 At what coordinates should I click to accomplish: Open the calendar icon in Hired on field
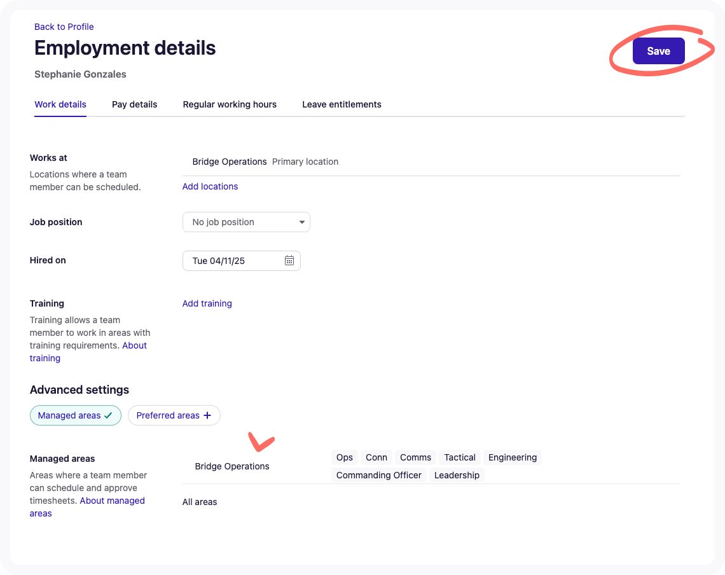(289, 260)
